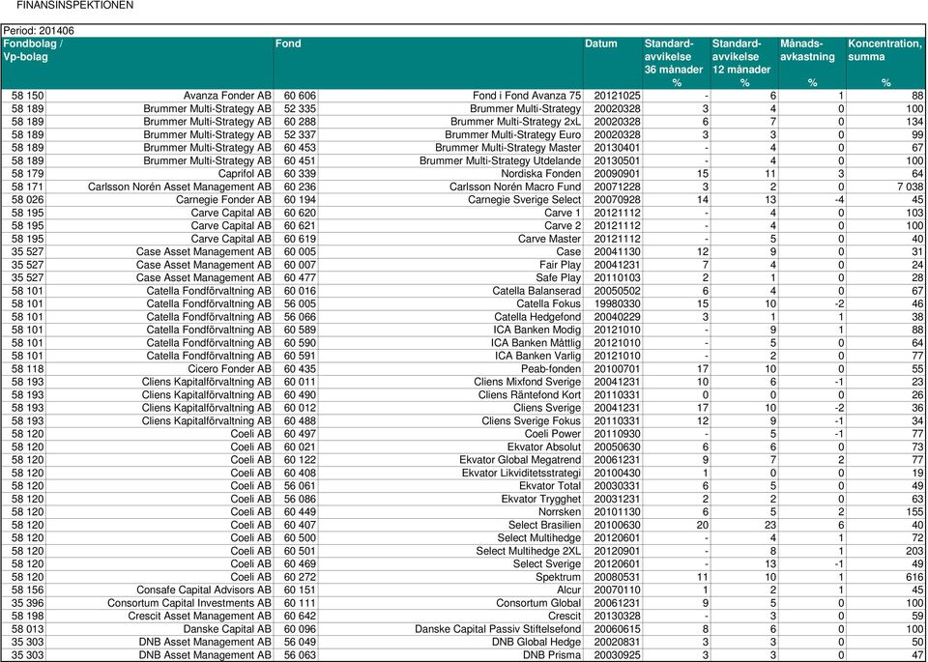Click the Ekvator Trygghet fund

tap(541, 500)
